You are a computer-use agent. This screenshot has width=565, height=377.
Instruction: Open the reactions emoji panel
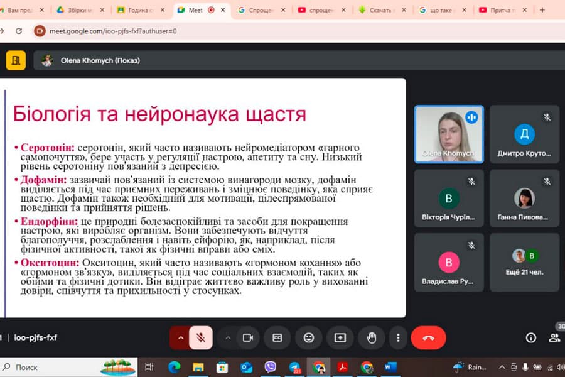tap(308, 337)
